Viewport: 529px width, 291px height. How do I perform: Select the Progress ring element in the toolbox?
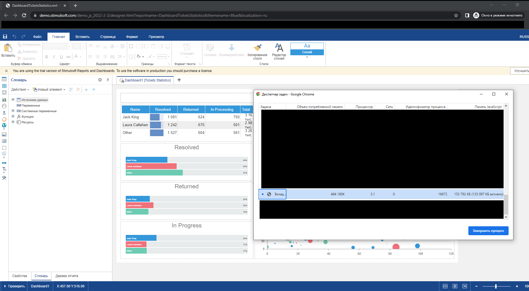[x=4, y=119]
